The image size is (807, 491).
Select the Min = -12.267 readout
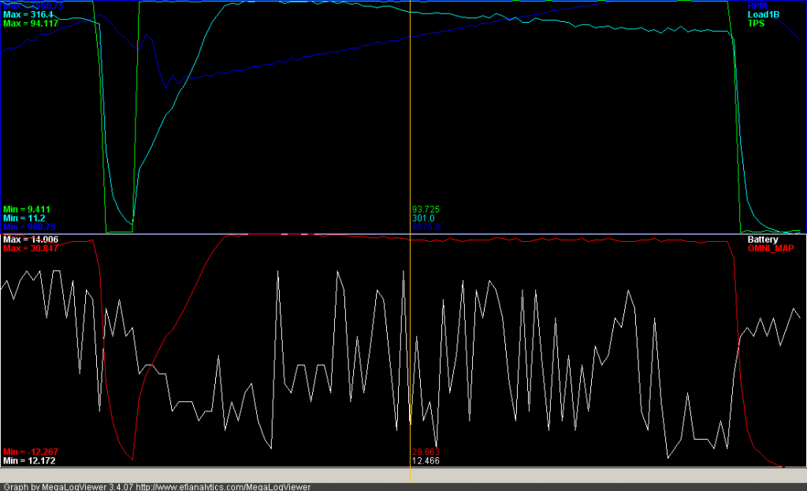tap(31, 452)
